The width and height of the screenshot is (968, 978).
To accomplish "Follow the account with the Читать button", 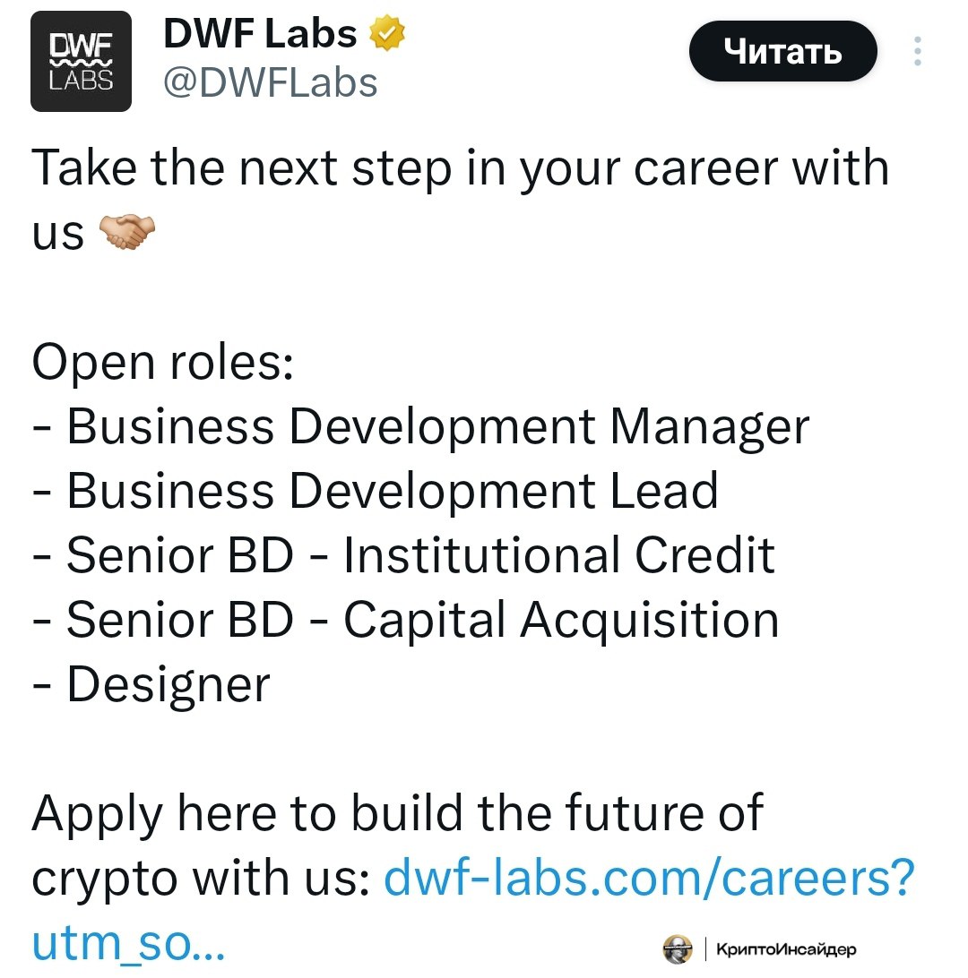I will [782, 51].
